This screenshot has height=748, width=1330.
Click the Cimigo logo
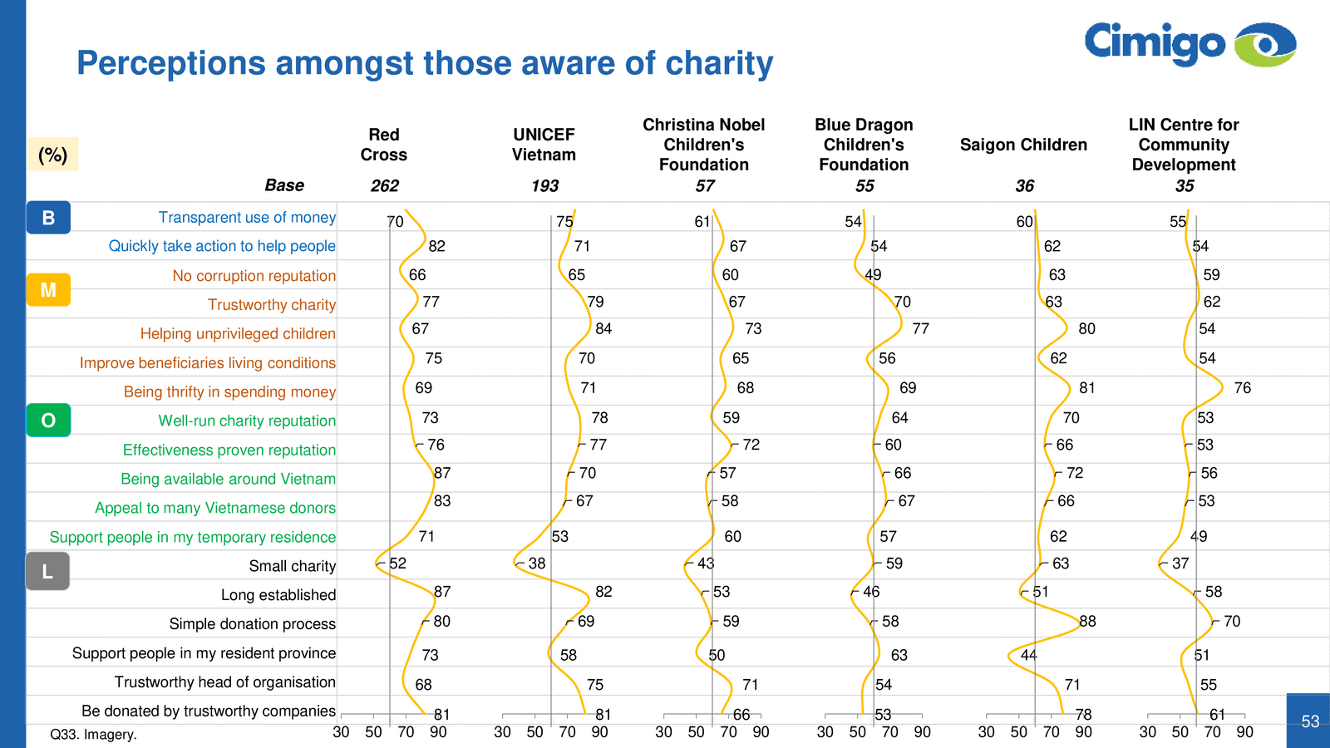1190,44
